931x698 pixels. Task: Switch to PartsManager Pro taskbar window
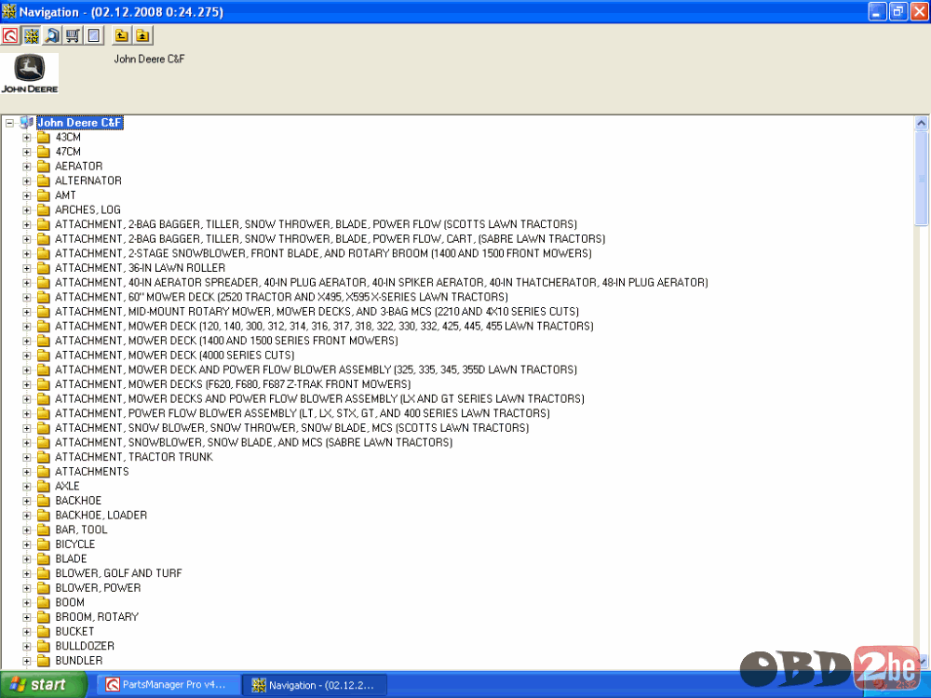point(169,685)
